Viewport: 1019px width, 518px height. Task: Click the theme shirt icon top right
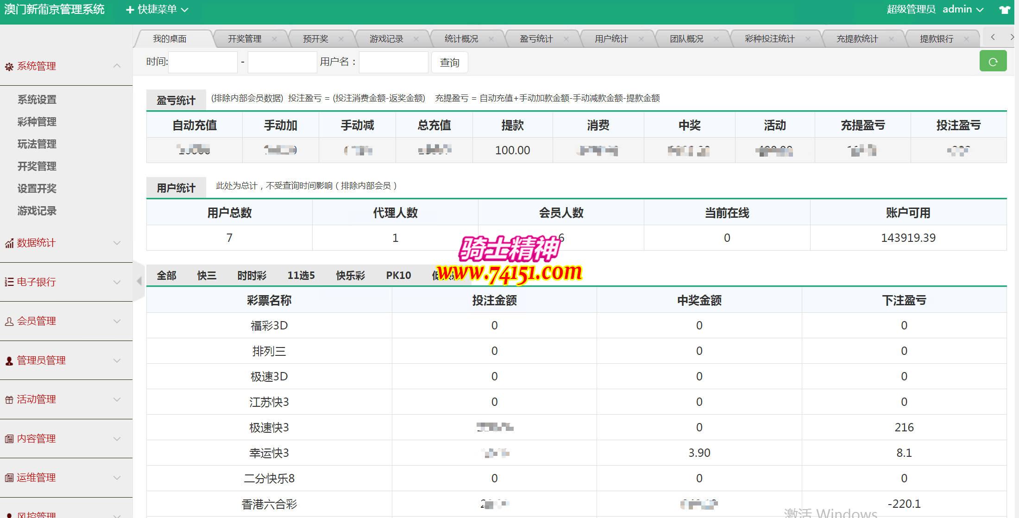tap(1004, 10)
